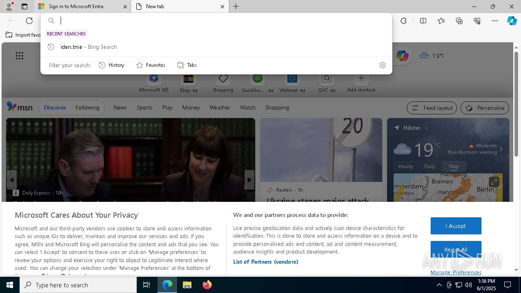This screenshot has height=293, width=521.
Task: Filter the search by History
Action: (x=112, y=65)
